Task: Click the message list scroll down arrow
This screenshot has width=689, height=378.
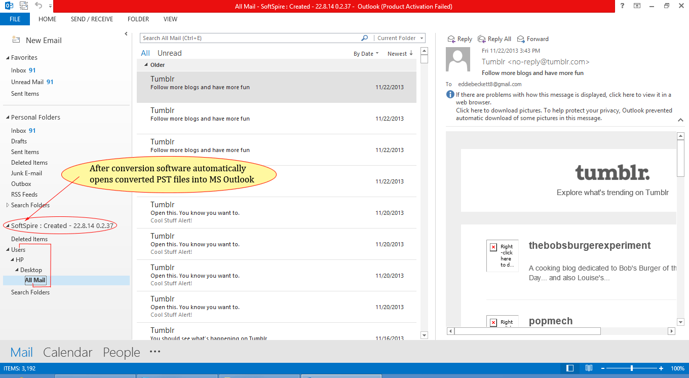Action: pyautogui.click(x=424, y=335)
